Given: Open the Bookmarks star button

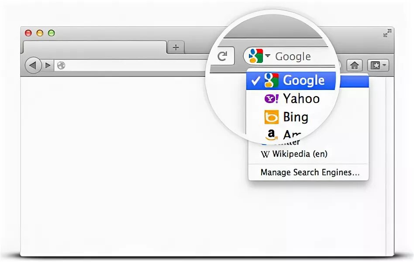Looking at the screenshot, I should click(378, 65).
